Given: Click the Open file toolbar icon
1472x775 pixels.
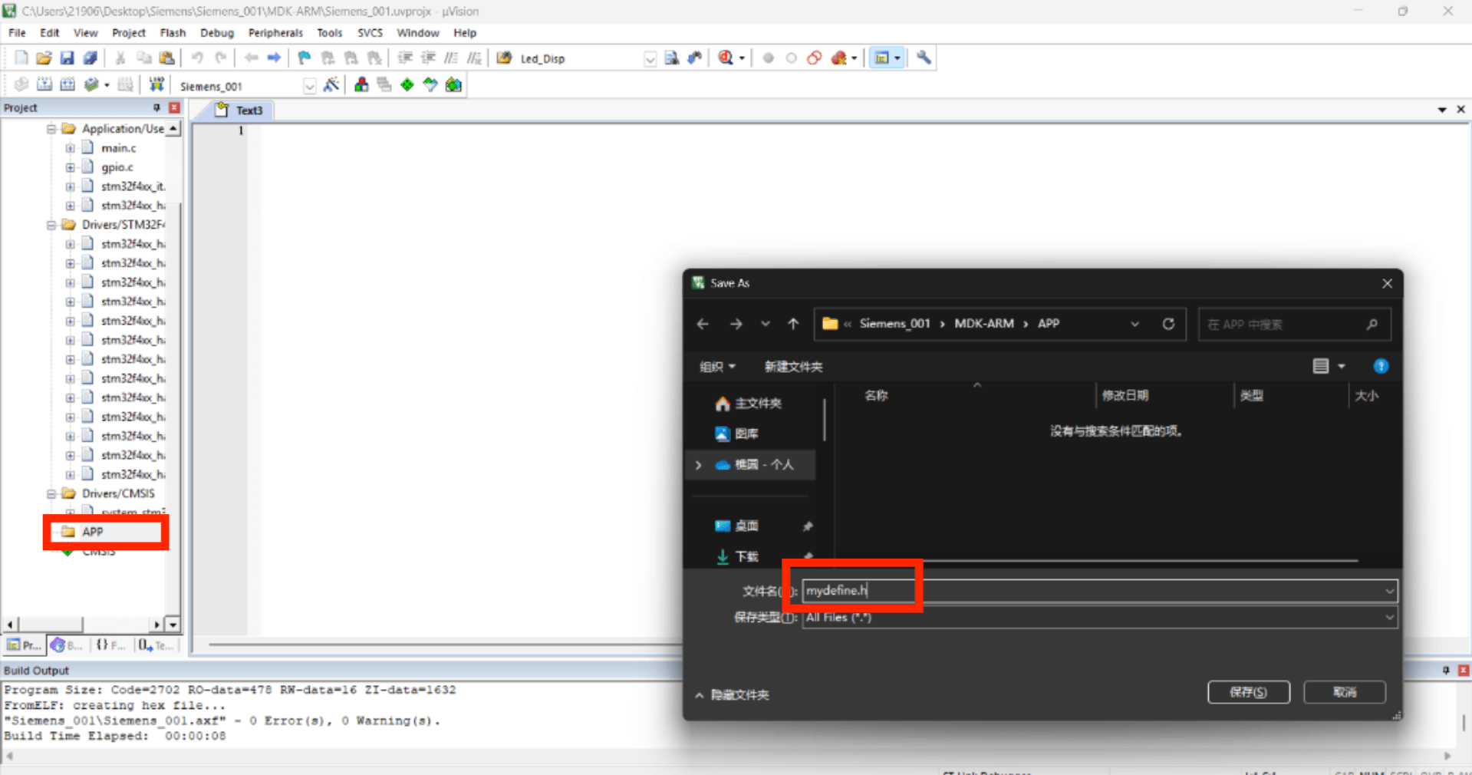Looking at the screenshot, I should click(x=44, y=58).
